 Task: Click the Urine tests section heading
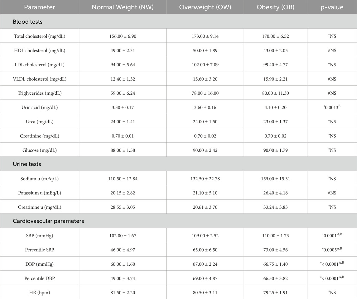(x=27, y=164)
